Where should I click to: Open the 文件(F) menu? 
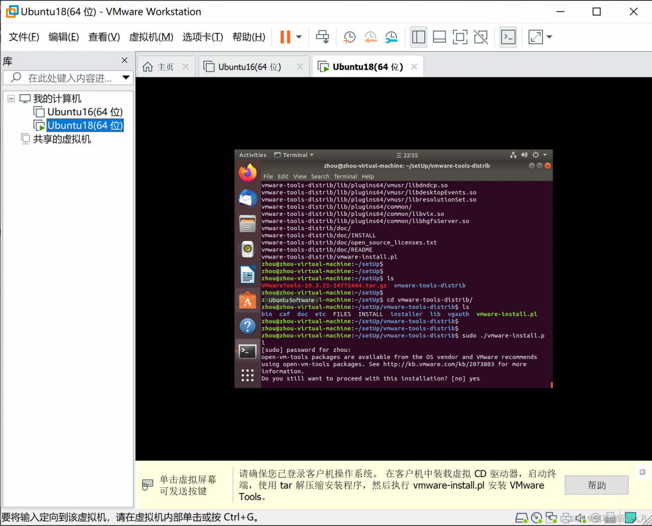[x=24, y=37]
